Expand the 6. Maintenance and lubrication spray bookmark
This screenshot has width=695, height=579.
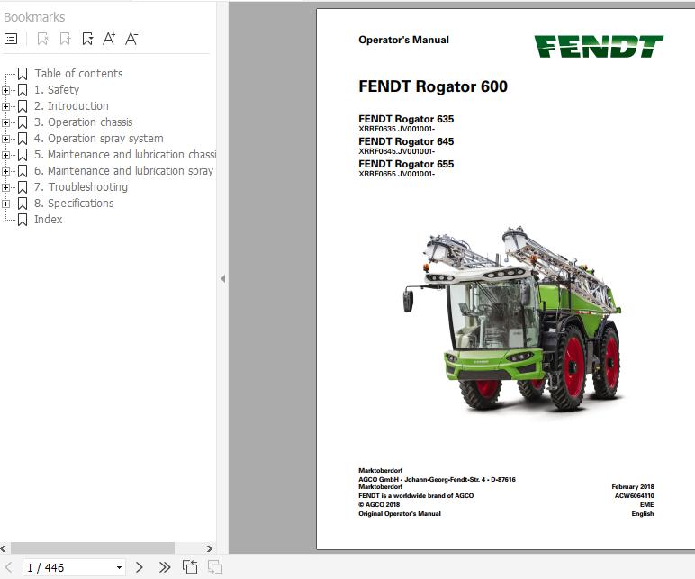pos(5,171)
